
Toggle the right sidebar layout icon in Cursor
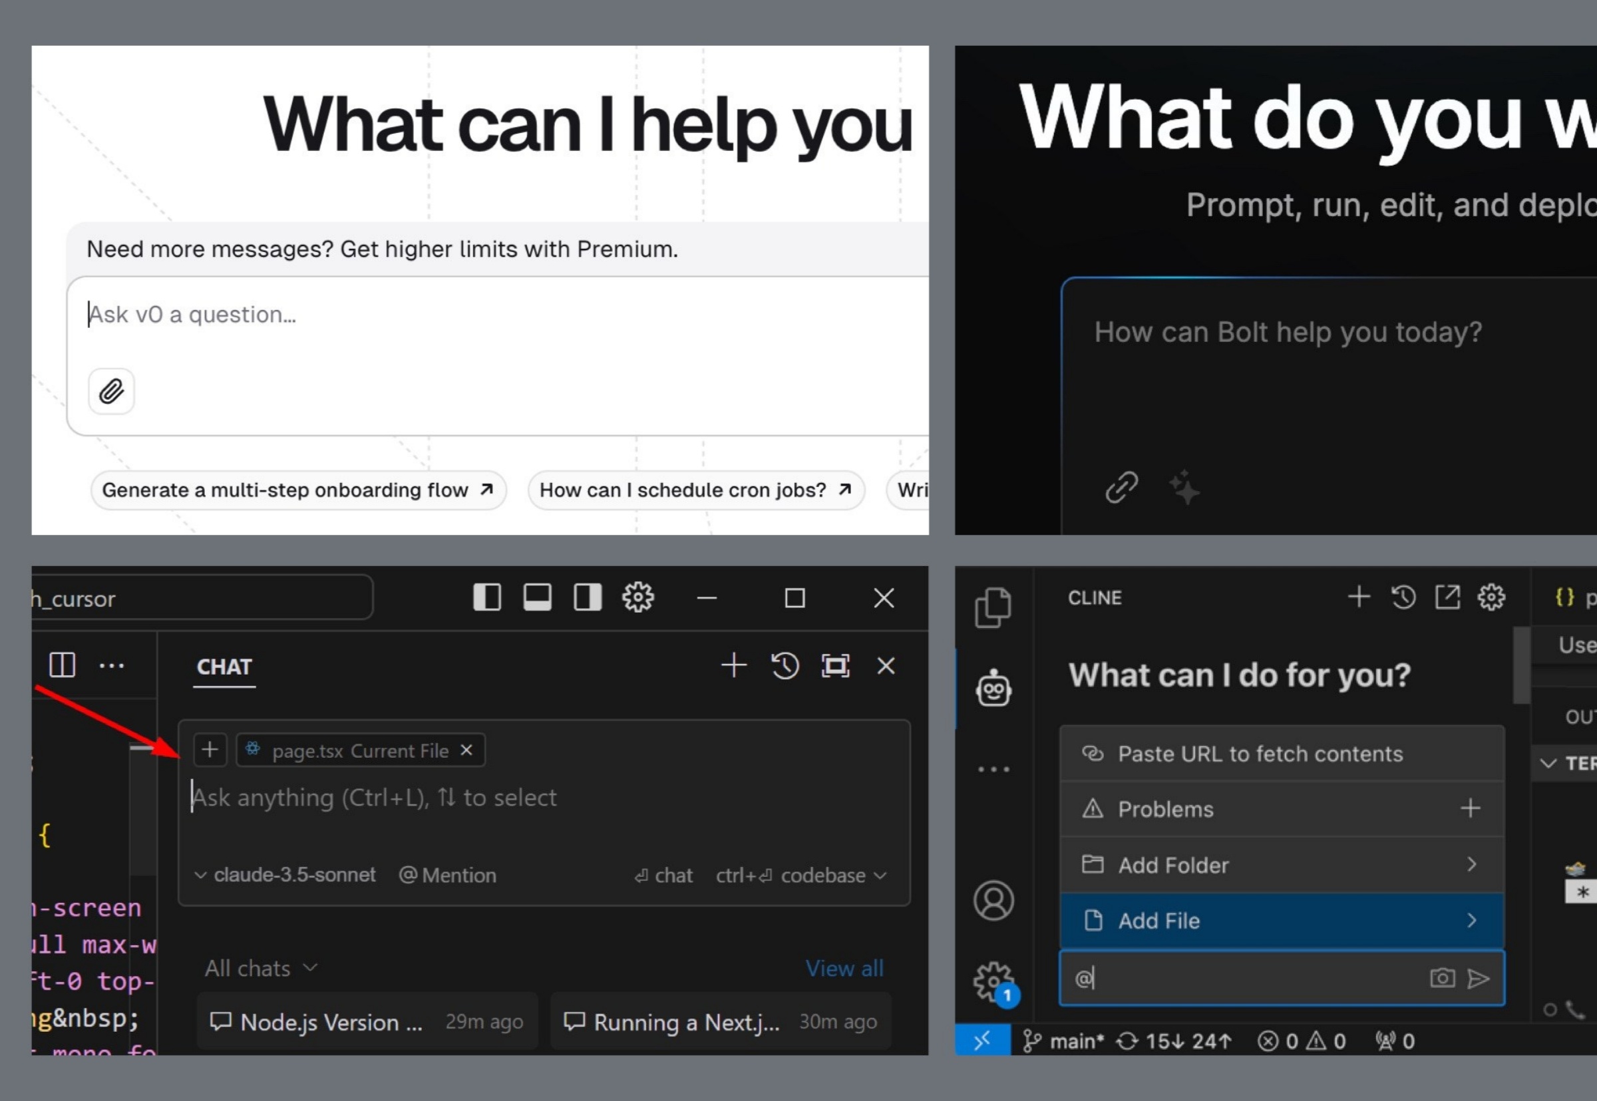[588, 597]
